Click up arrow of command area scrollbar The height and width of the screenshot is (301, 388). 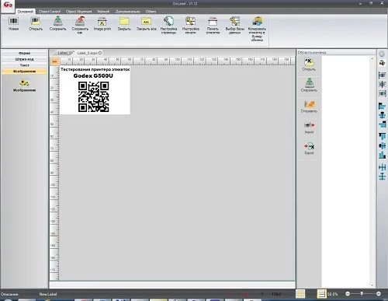[372, 59]
